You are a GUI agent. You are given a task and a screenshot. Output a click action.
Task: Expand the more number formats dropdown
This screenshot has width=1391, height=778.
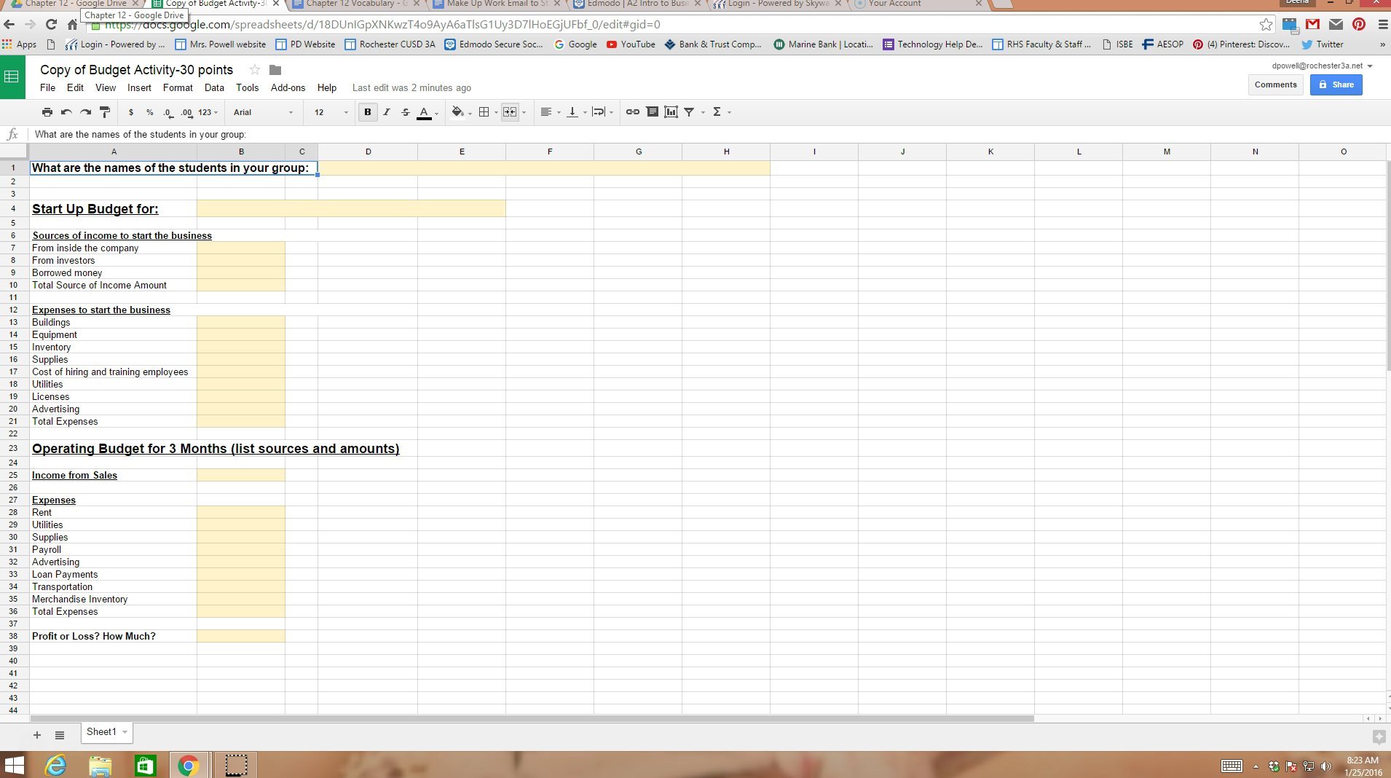(208, 112)
